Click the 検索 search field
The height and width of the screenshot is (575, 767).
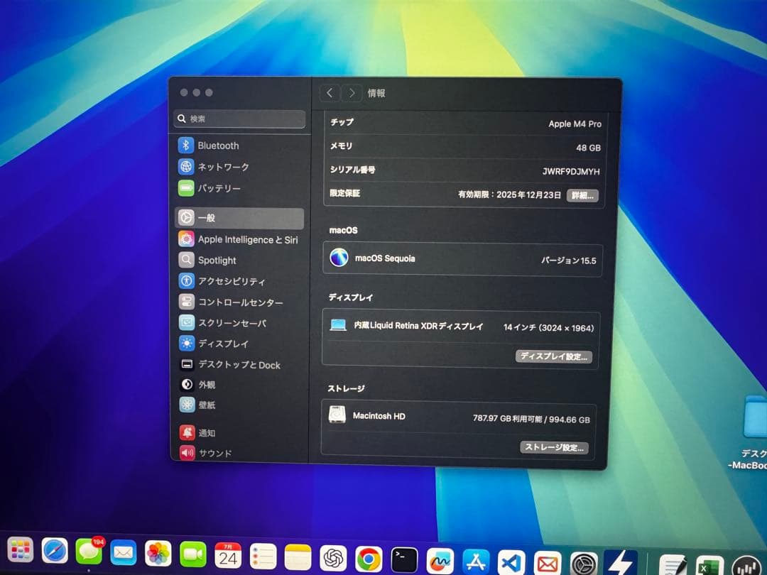coord(239,119)
